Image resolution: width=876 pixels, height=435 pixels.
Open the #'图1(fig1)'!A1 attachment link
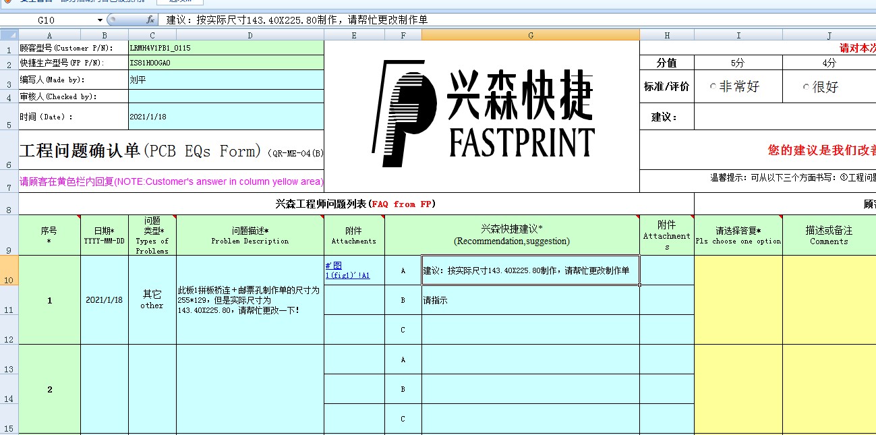click(347, 270)
